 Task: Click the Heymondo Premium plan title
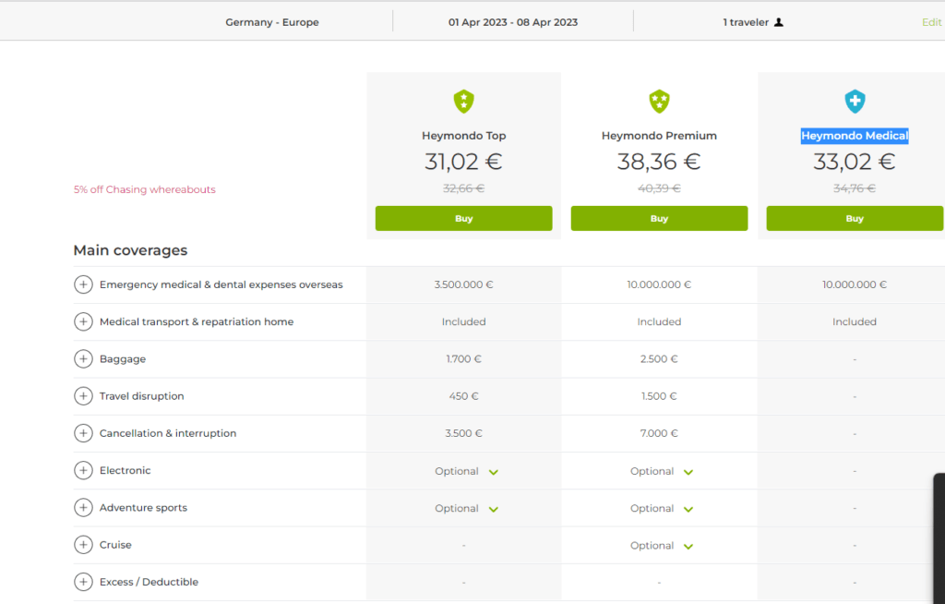(659, 136)
